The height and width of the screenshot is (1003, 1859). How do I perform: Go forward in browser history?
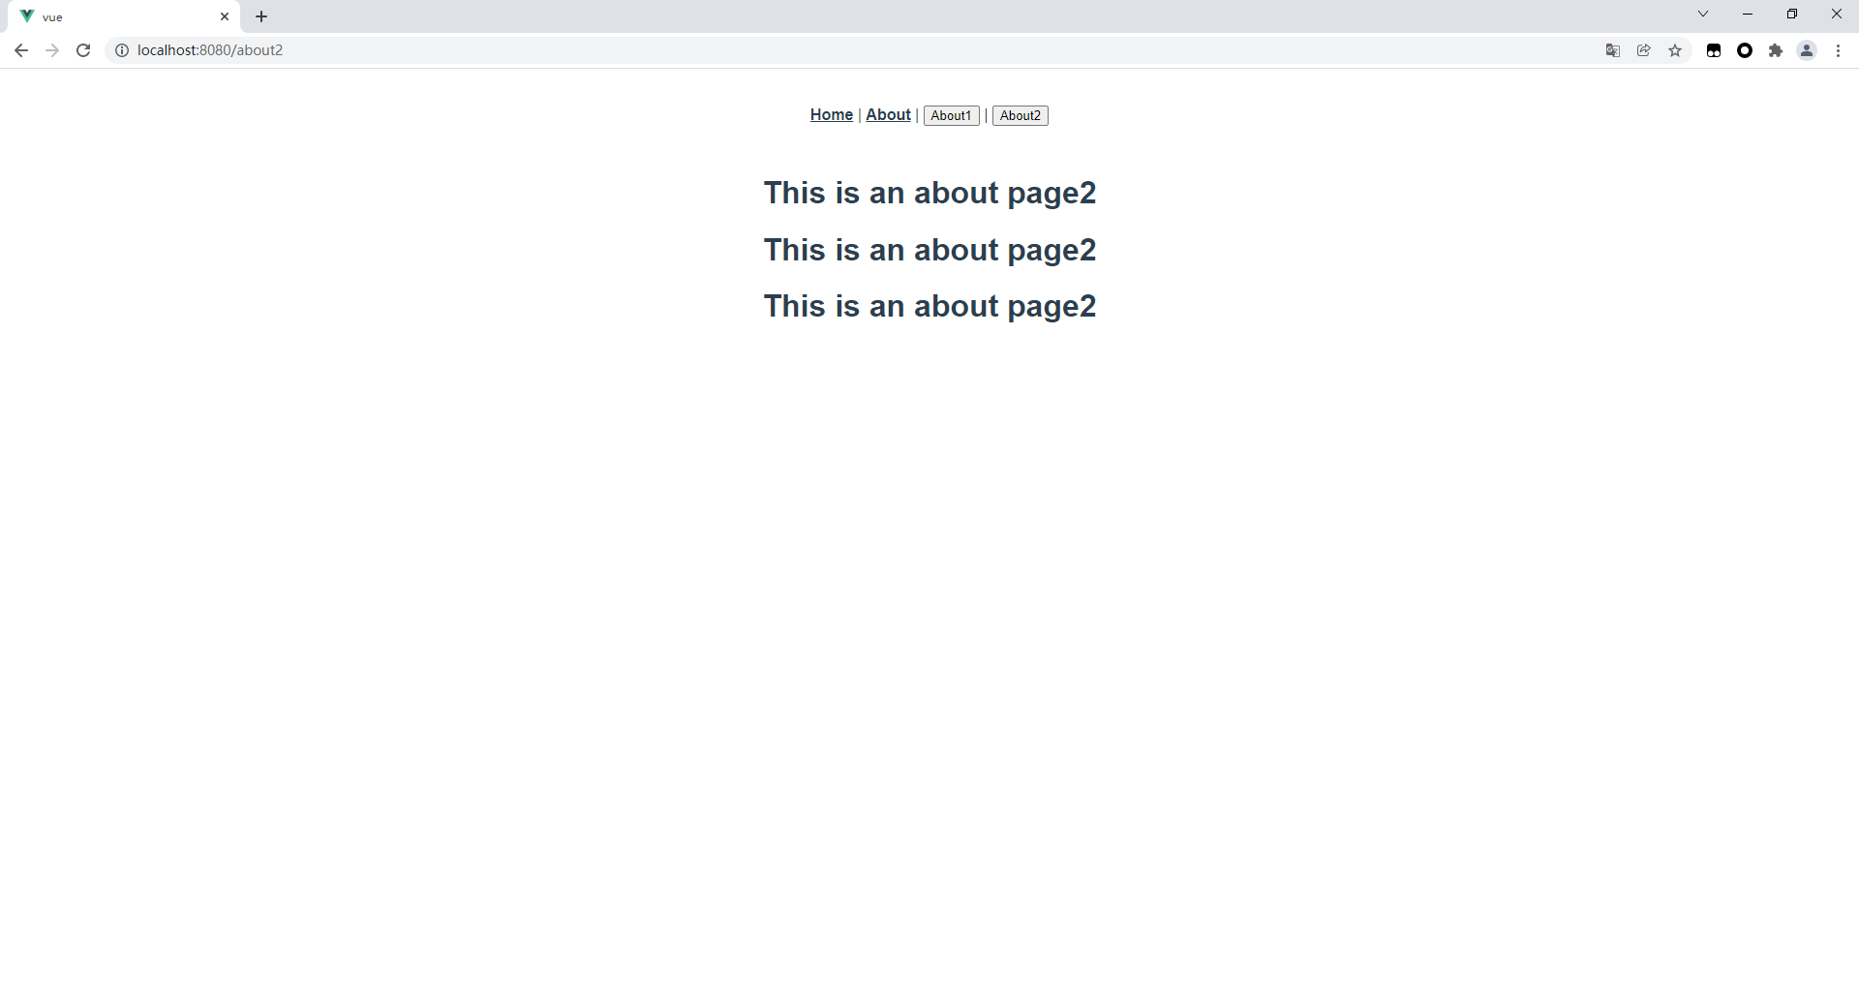tap(52, 50)
